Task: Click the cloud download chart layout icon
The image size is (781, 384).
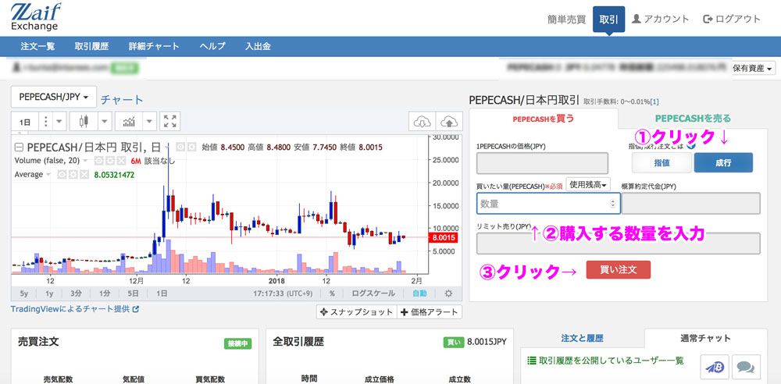Action: tap(422, 121)
